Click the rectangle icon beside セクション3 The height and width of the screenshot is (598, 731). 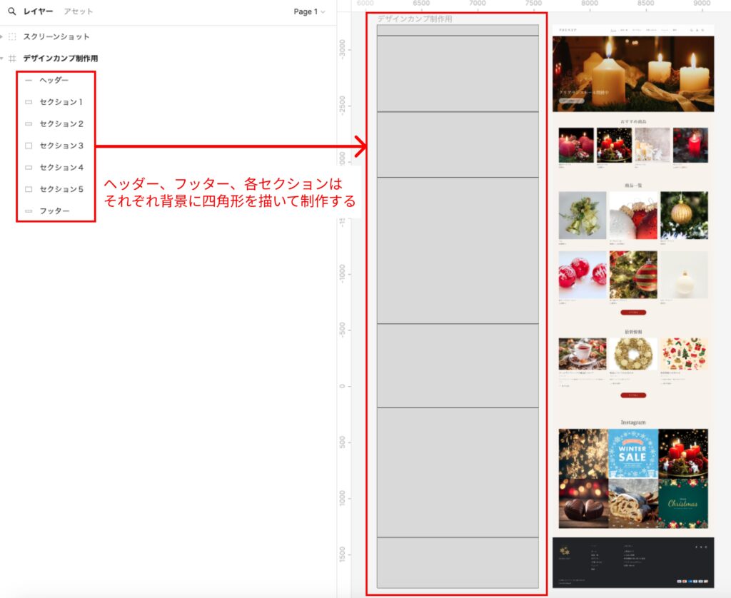click(x=29, y=146)
